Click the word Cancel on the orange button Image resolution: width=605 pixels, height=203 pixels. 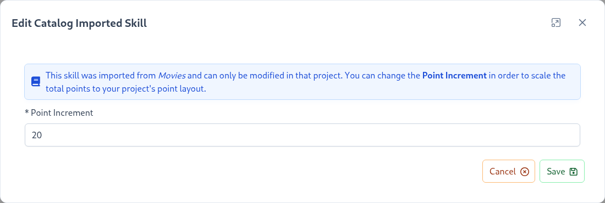502,171
